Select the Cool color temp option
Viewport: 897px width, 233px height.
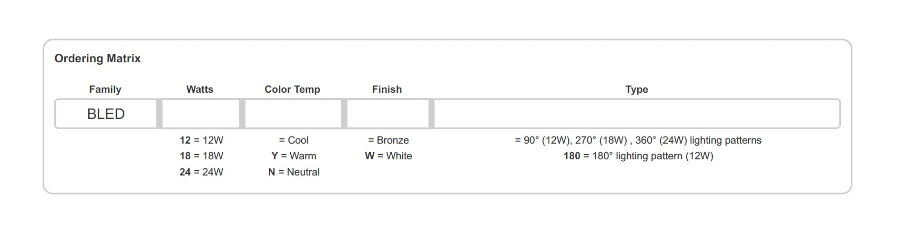click(294, 140)
